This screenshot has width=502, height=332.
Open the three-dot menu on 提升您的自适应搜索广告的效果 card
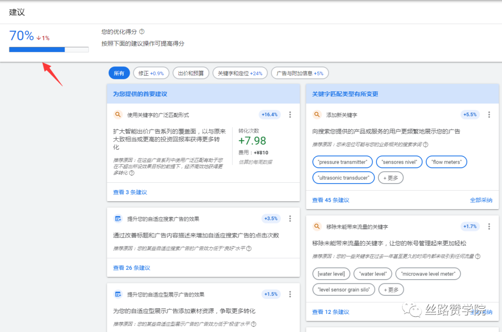pos(290,218)
